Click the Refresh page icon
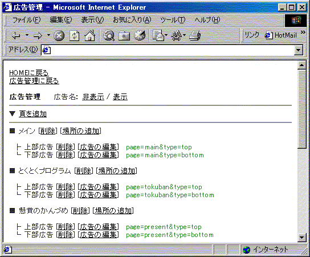 75,36
